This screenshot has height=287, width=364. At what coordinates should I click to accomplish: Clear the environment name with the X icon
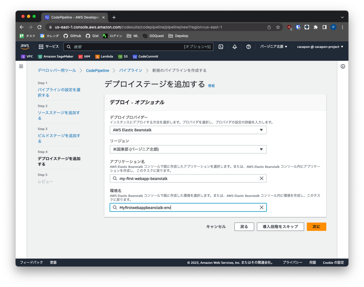pos(261,207)
